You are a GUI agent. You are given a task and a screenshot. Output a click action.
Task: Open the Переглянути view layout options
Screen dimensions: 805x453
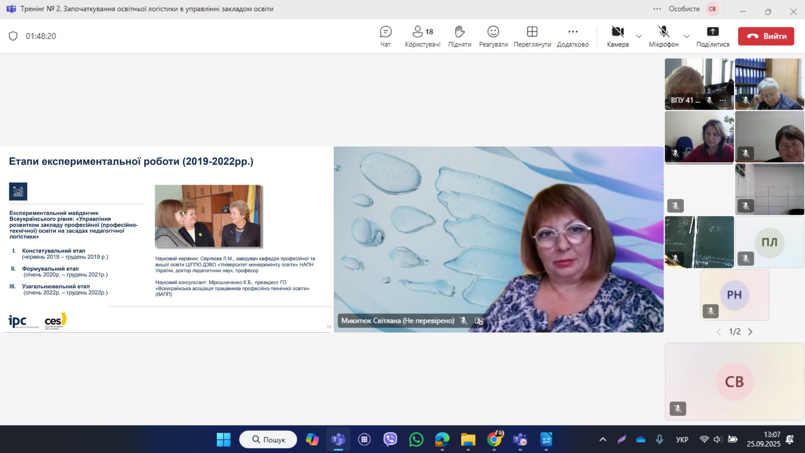click(x=532, y=32)
